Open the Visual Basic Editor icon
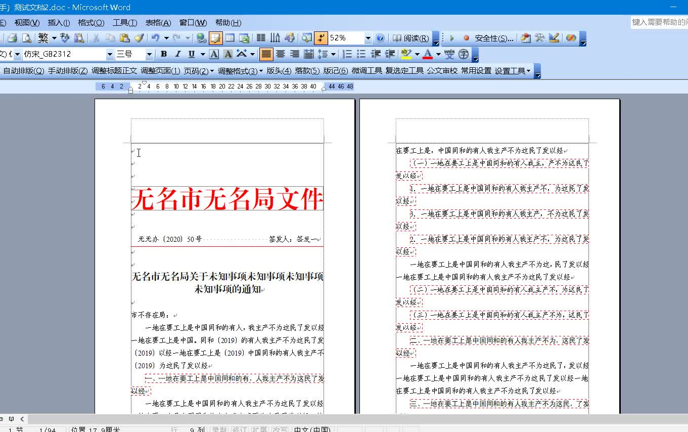Image resolution: width=688 pixels, height=432 pixels. (x=526, y=38)
